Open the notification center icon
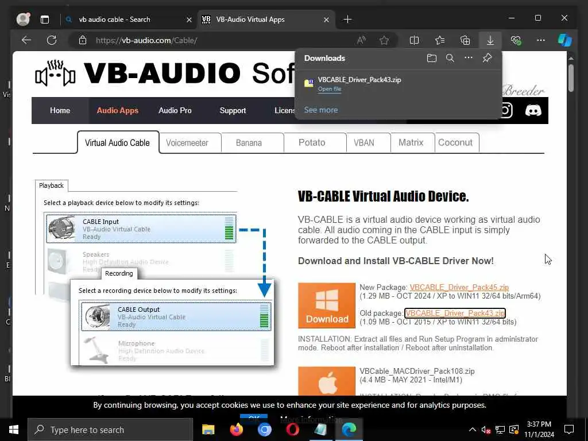This screenshot has height=441, width=588. pyautogui.click(x=569, y=430)
